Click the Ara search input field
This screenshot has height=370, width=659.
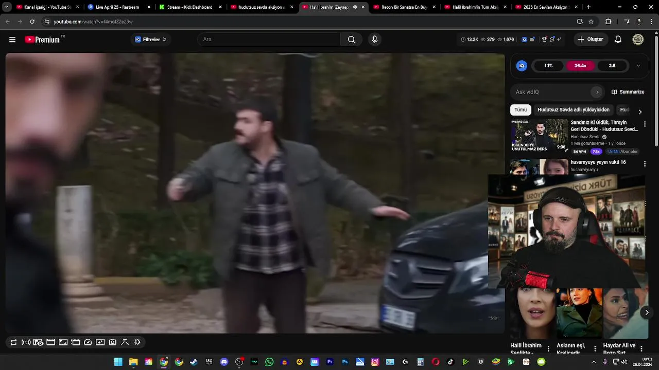point(270,40)
